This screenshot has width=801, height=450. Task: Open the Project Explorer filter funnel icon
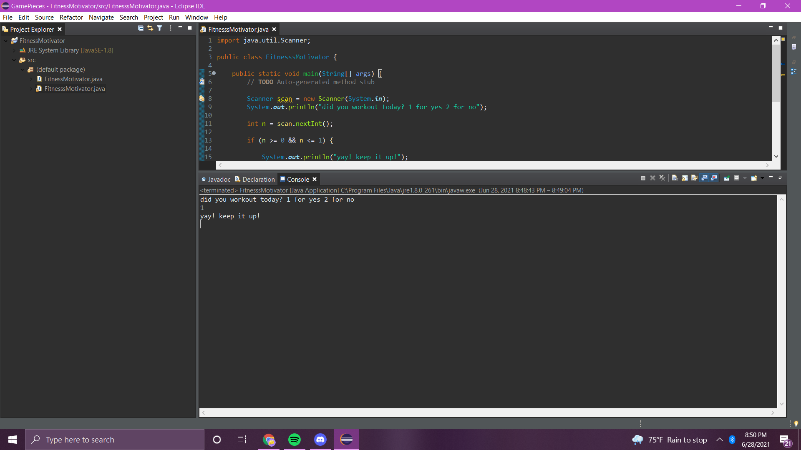click(x=160, y=28)
